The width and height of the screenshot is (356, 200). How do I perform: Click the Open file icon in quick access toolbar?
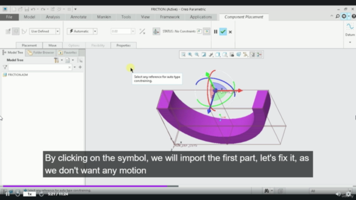coord(21,9)
